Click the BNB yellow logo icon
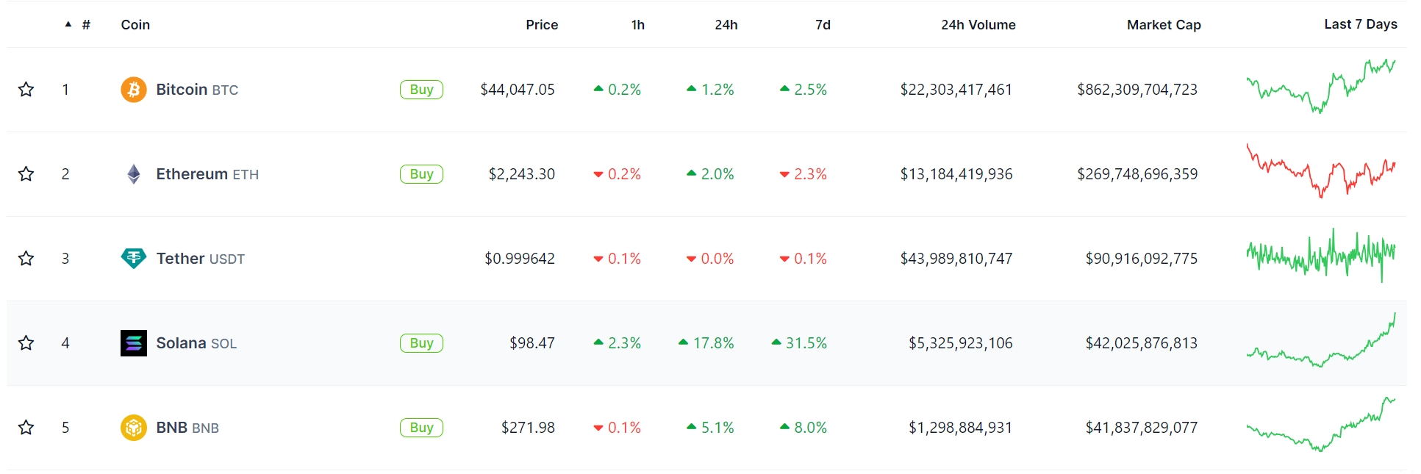The image size is (1421, 474). point(133,428)
